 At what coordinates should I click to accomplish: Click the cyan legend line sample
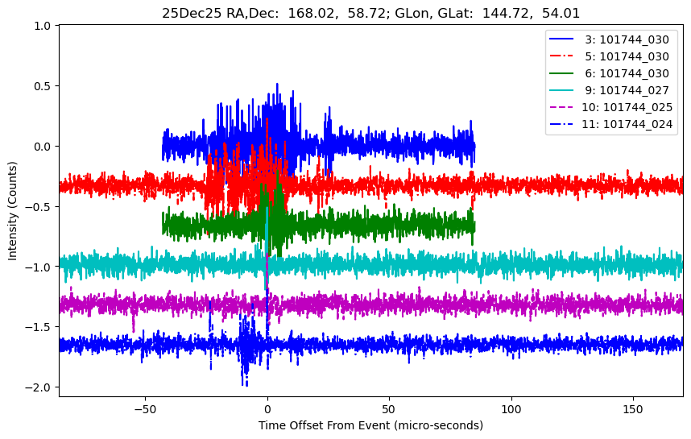click(561, 90)
